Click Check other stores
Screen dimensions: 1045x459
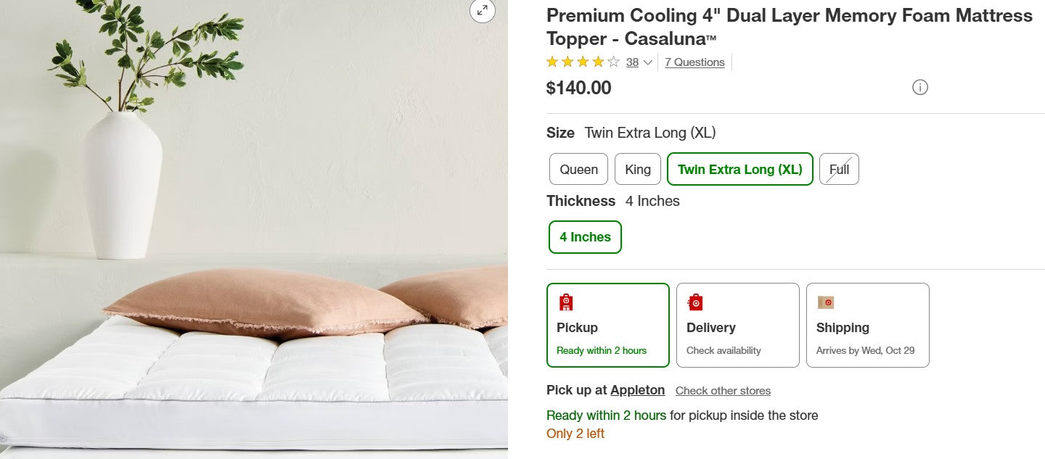click(x=723, y=391)
